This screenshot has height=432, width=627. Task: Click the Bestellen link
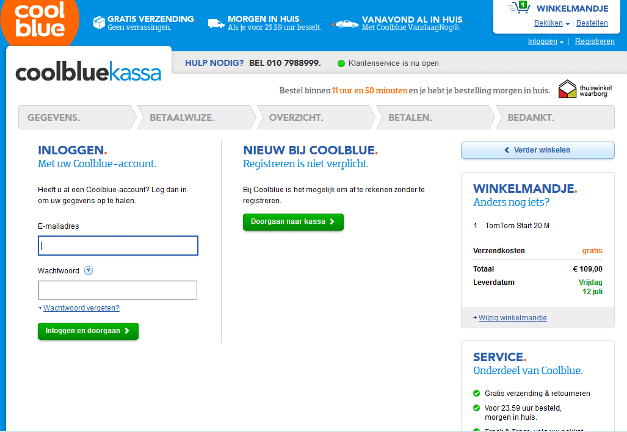pos(592,23)
